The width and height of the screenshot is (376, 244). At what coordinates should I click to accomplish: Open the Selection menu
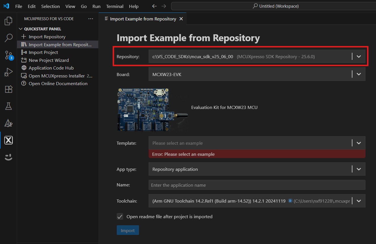pyautogui.click(x=50, y=6)
